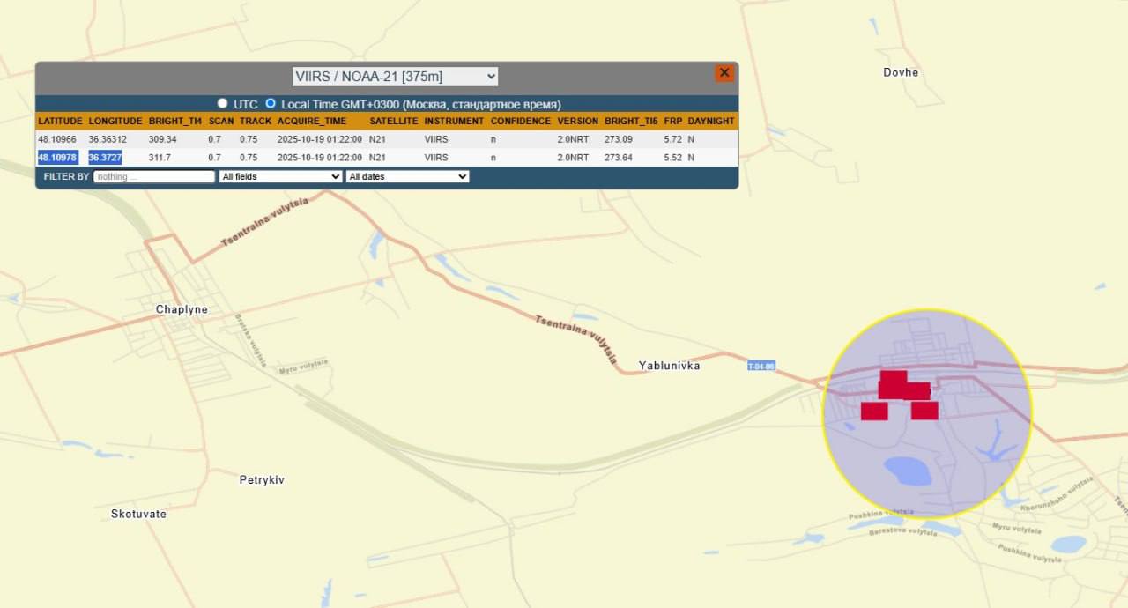Click the lower-right red fire detection square
Viewport: 1128px width, 608px height.
[x=924, y=411]
